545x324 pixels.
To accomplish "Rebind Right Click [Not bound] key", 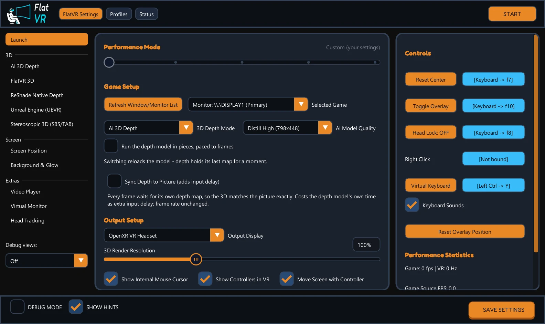I will point(493,159).
